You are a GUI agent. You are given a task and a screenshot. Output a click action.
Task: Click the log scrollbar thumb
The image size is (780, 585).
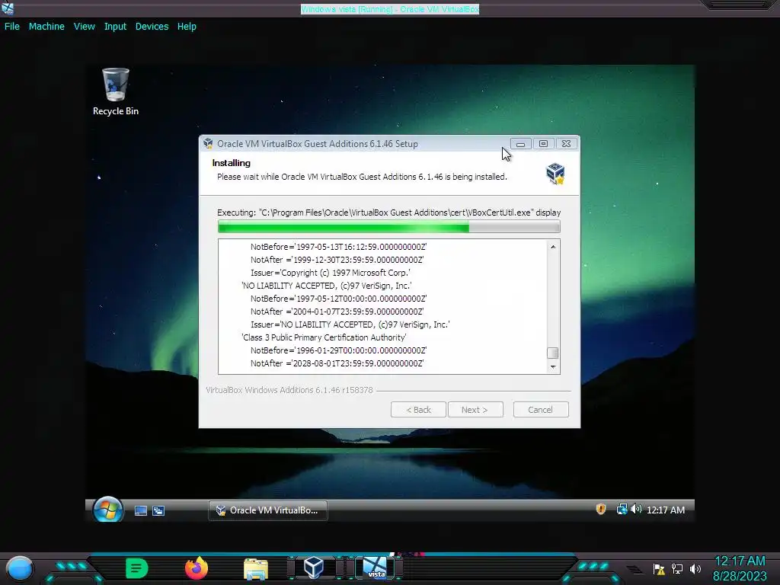(553, 353)
